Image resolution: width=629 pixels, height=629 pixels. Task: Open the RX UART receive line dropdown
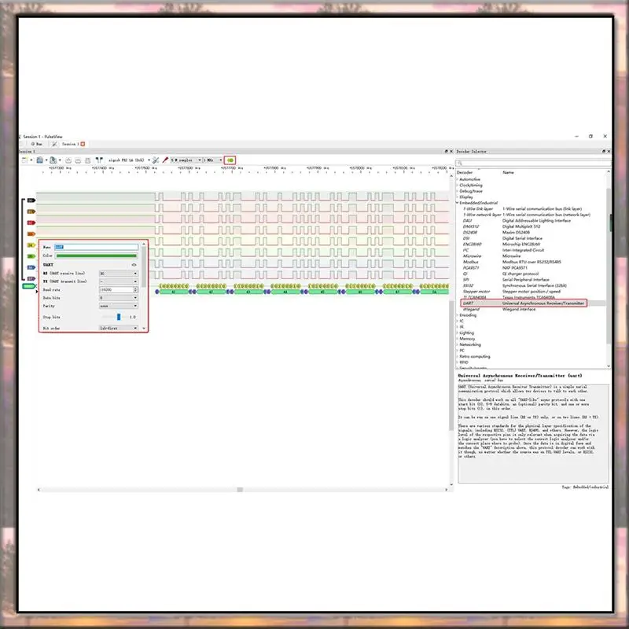119,273
